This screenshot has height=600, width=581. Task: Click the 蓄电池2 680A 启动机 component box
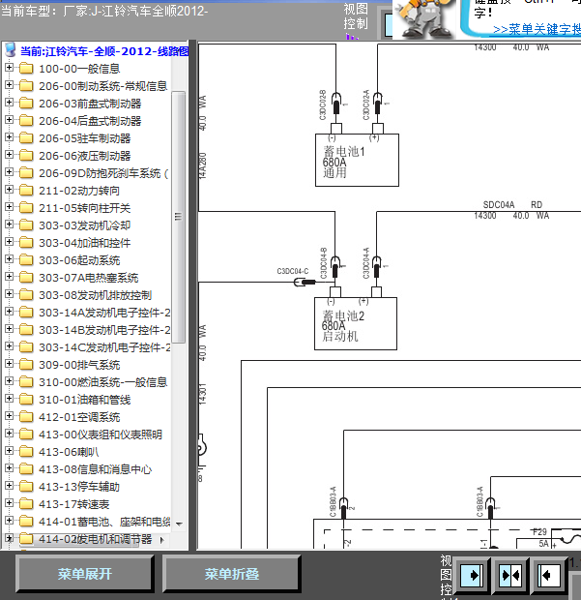(x=356, y=323)
